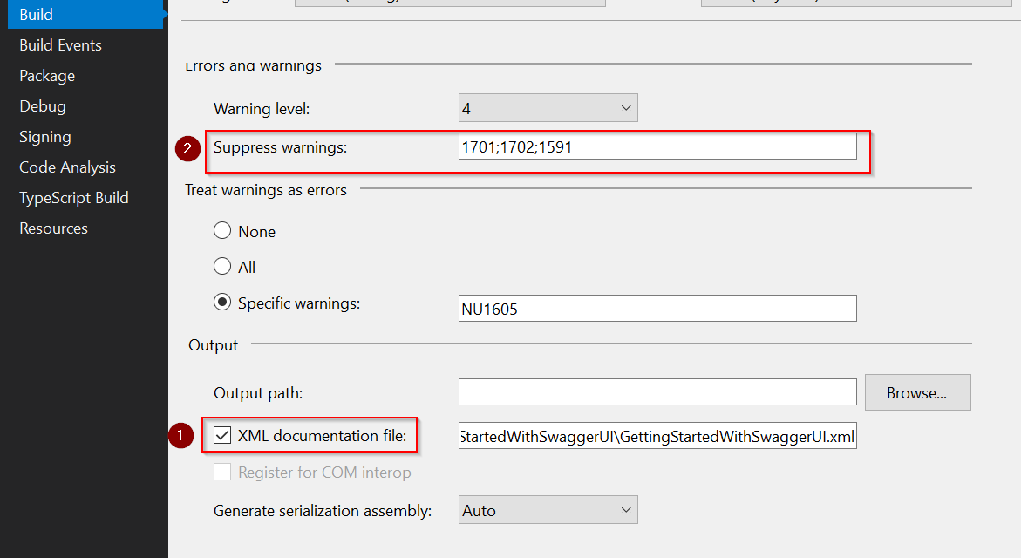Open the Resources page
Image resolution: width=1021 pixels, height=558 pixels.
pyautogui.click(x=53, y=228)
